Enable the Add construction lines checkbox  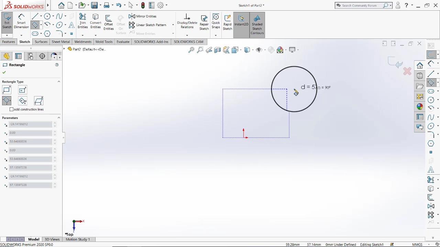click(x=12, y=109)
